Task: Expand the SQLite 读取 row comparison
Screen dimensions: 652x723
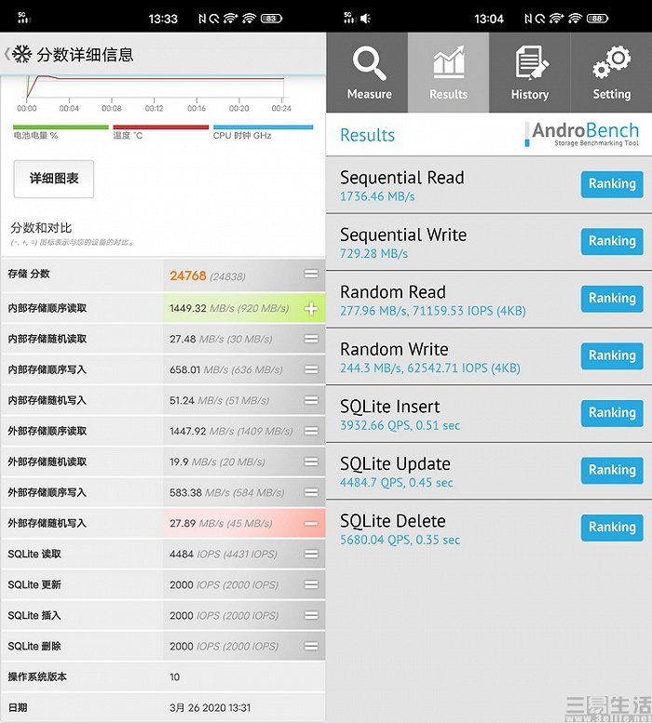Action: coord(311,555)
